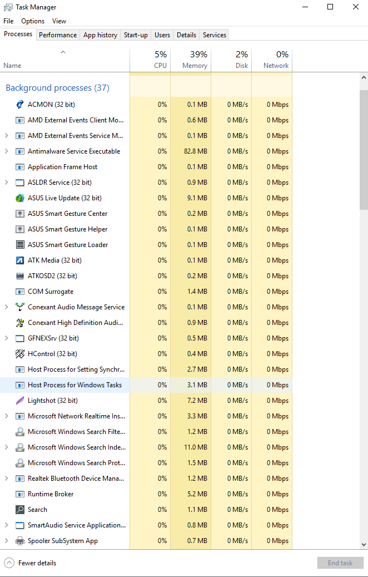The image size is (368, 577).
Task: Expand Microsoft Network Realtime Inspection entry
Action: pos(6,416)
